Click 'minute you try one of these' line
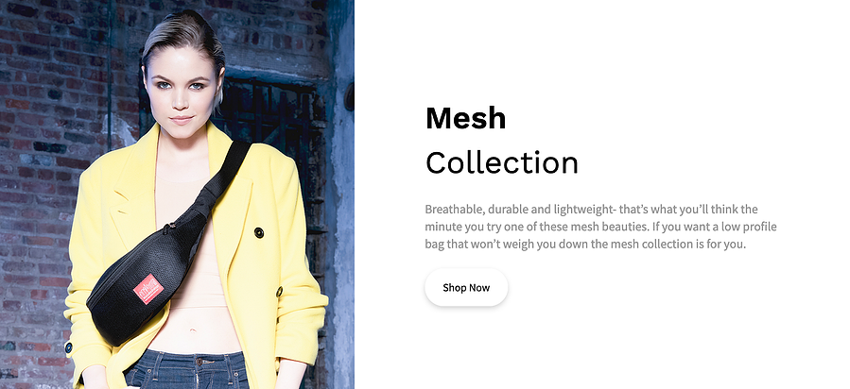 (493, 227)
